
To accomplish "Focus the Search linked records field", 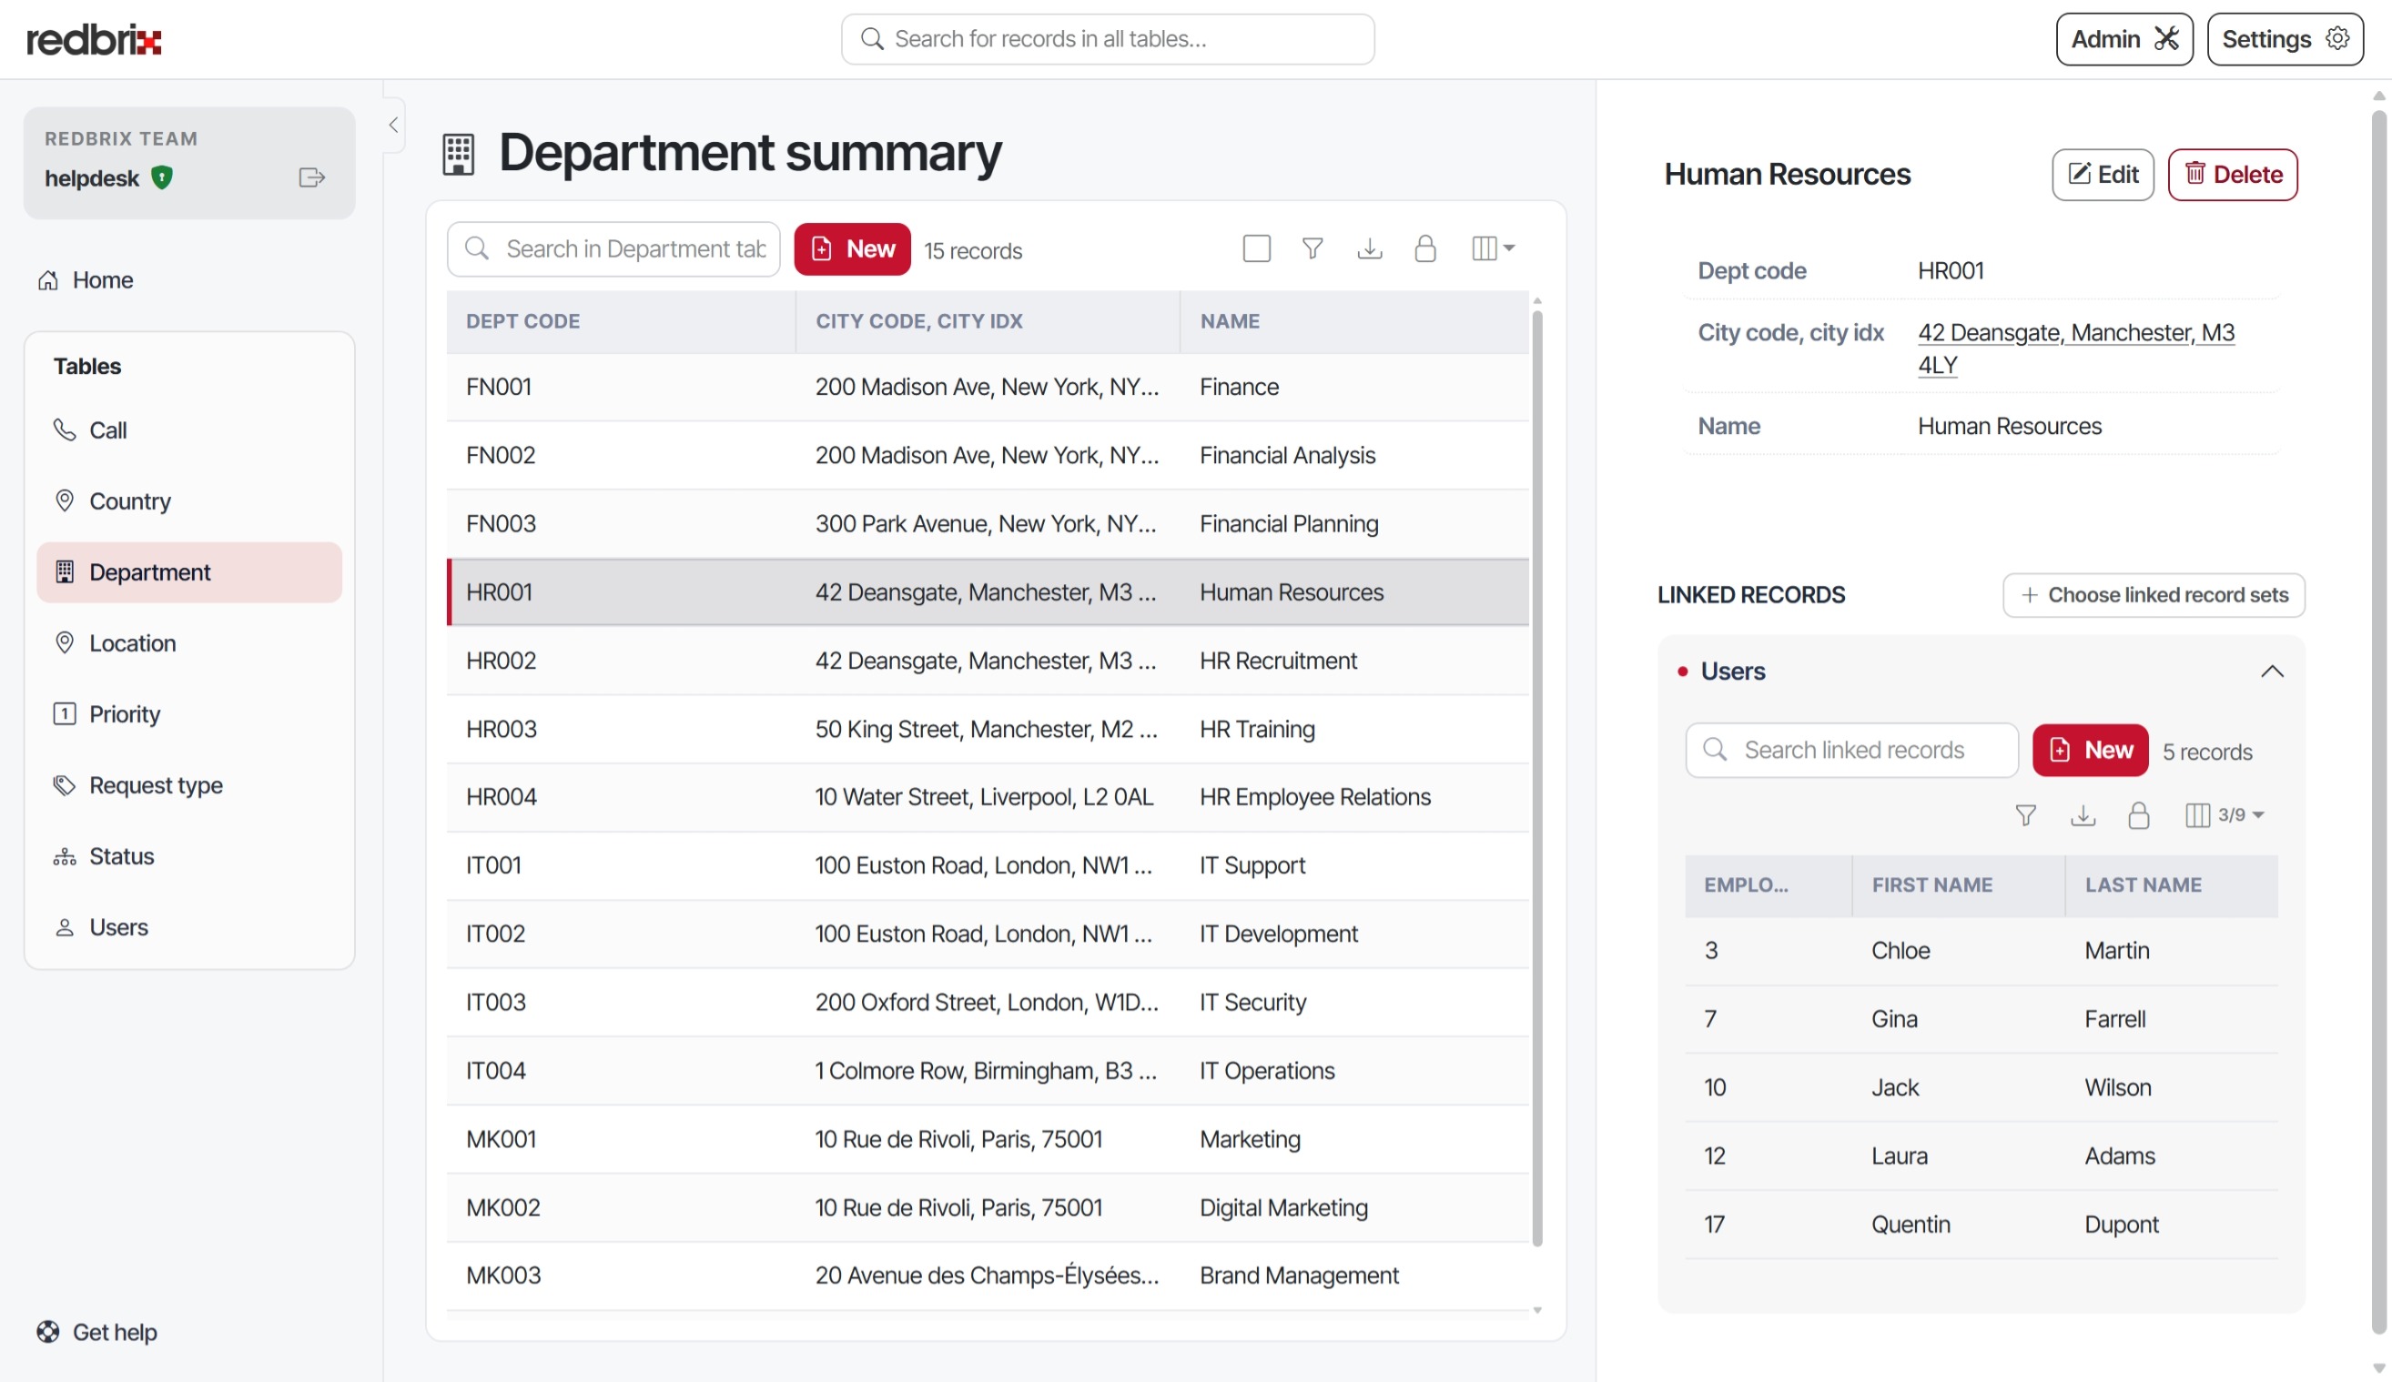I will (1851, 751).
